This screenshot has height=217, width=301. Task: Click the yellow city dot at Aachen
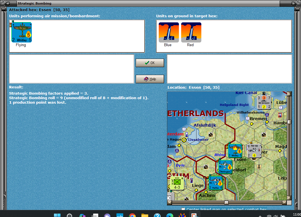(x=206, y=192)
